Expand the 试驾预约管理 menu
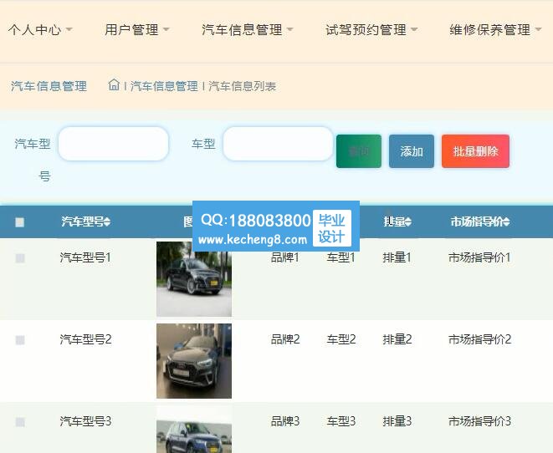 [371, 29]
